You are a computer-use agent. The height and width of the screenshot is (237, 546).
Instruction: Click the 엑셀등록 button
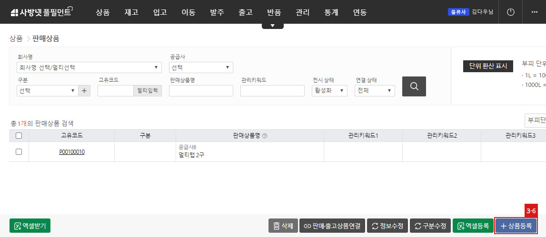coord(473,226)
